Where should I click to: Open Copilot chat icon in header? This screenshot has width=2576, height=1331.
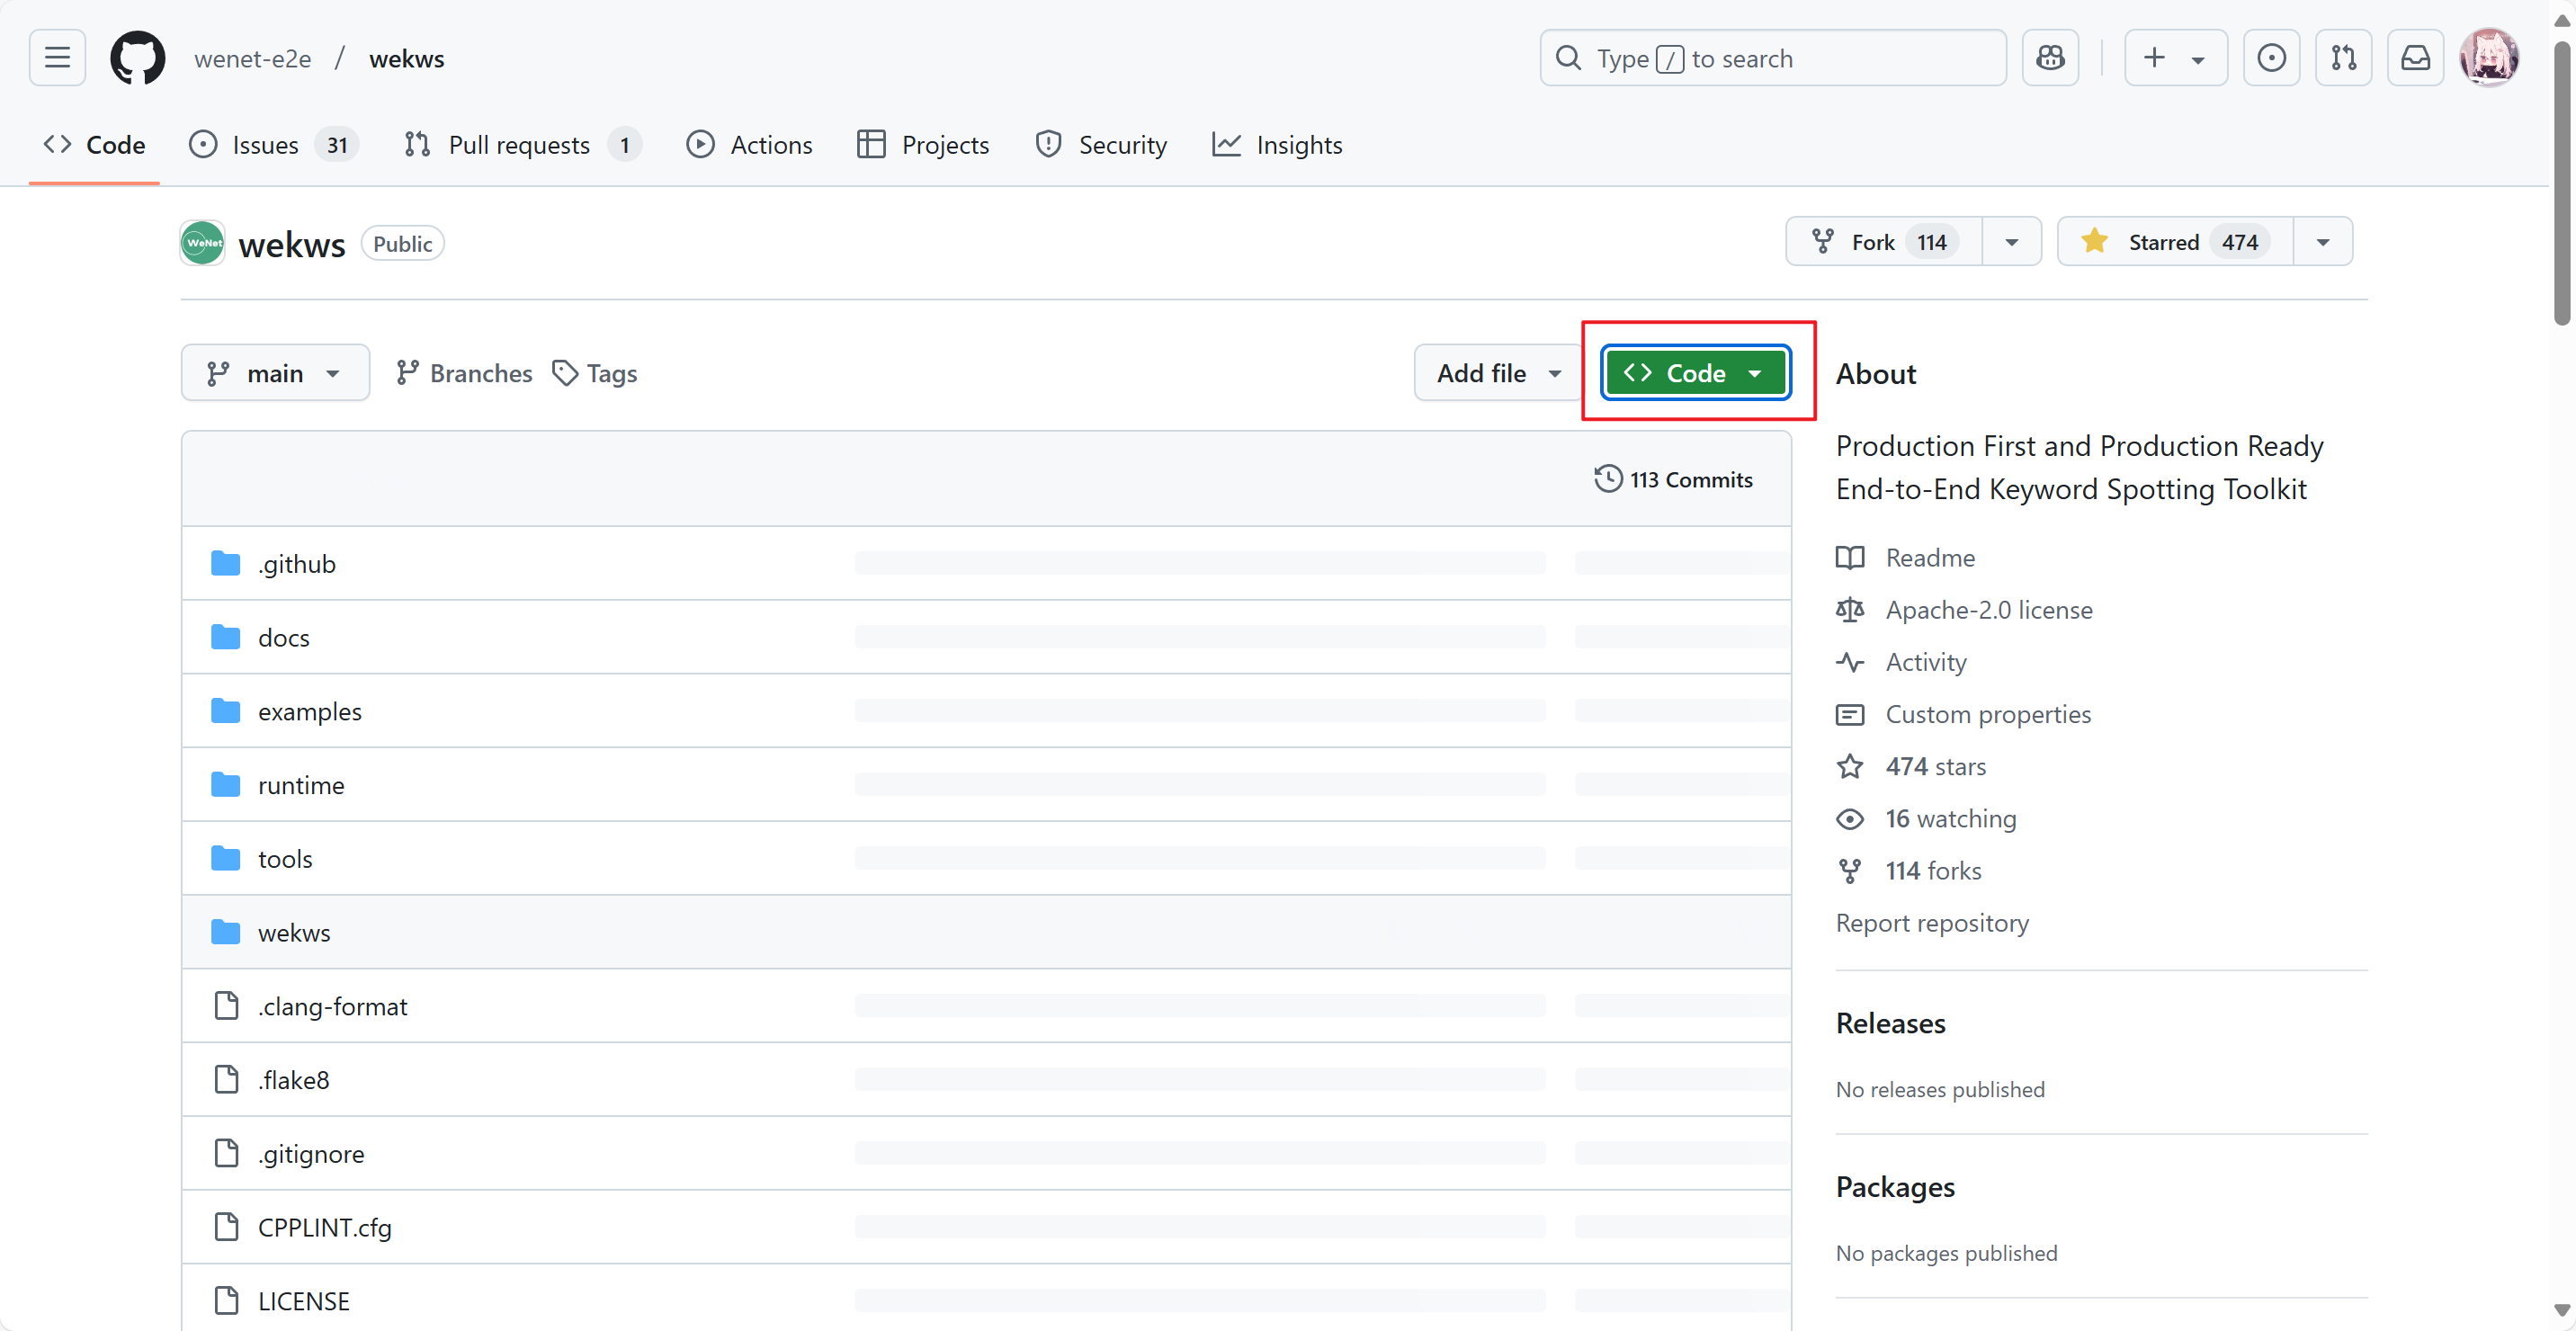(x=2050, y=58)
